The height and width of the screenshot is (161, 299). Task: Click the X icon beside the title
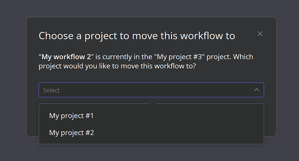(x=260, y=34)
